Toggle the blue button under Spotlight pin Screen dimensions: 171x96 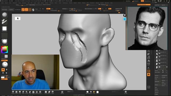click(x=125, y=19)
